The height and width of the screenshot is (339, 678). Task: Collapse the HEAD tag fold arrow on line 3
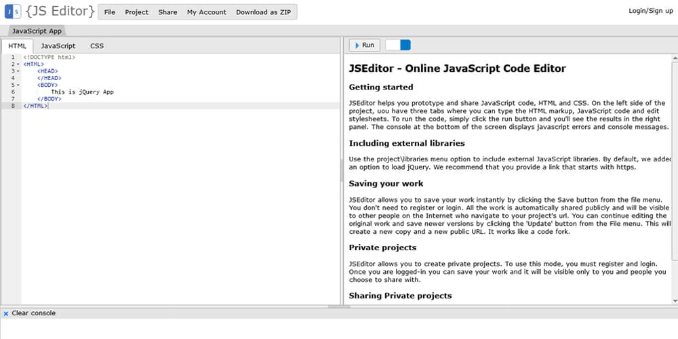18,71
